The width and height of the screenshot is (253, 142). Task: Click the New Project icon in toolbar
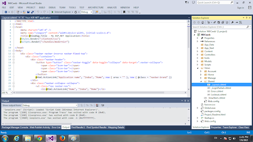(x=18, y=12)
